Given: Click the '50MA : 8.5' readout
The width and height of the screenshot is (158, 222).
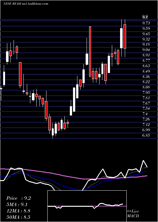Looking at the screenshot, I should (18, 217).
